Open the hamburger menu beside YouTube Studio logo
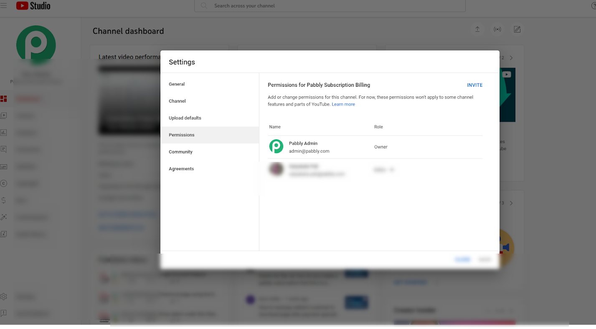This screenshot has width=596, height=329. pos(4,6)
